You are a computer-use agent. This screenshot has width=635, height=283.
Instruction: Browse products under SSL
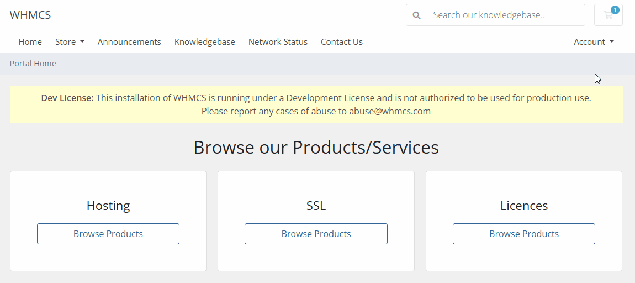pos(316,234)
